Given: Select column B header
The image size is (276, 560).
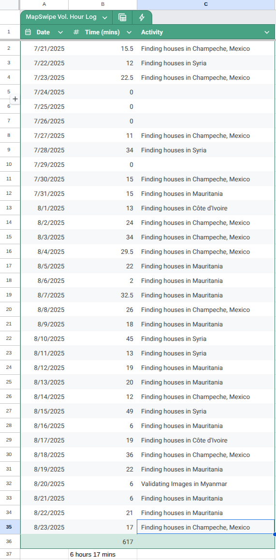Looking at the screenshot, I should pyautogui.click(x=103, y=4).
